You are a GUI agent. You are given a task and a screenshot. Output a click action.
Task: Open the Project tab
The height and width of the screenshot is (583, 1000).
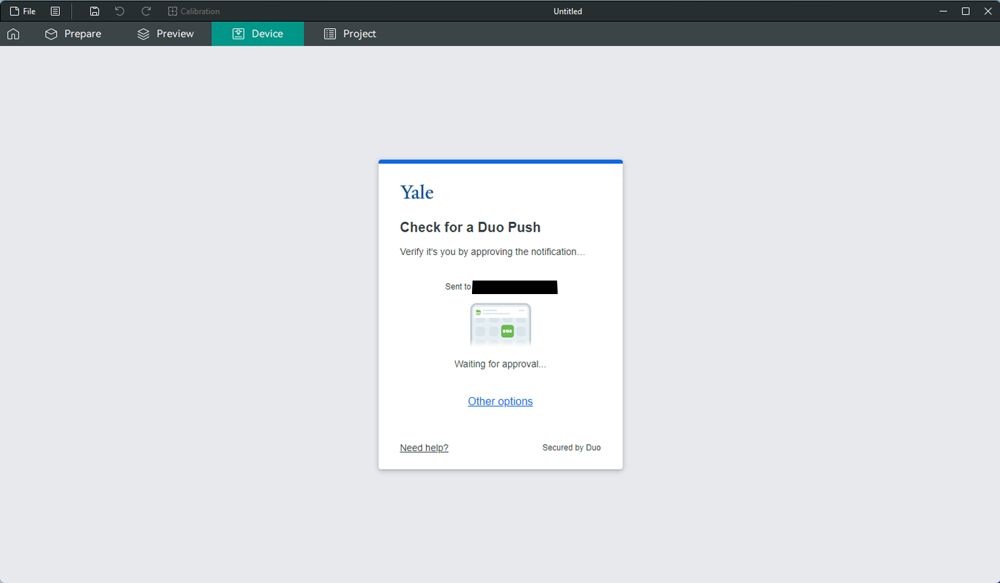[350, 33]
